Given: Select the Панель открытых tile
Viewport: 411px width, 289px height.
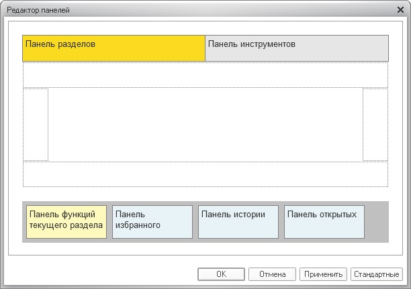Looking at the screenshot, I should tap(324, 222).
